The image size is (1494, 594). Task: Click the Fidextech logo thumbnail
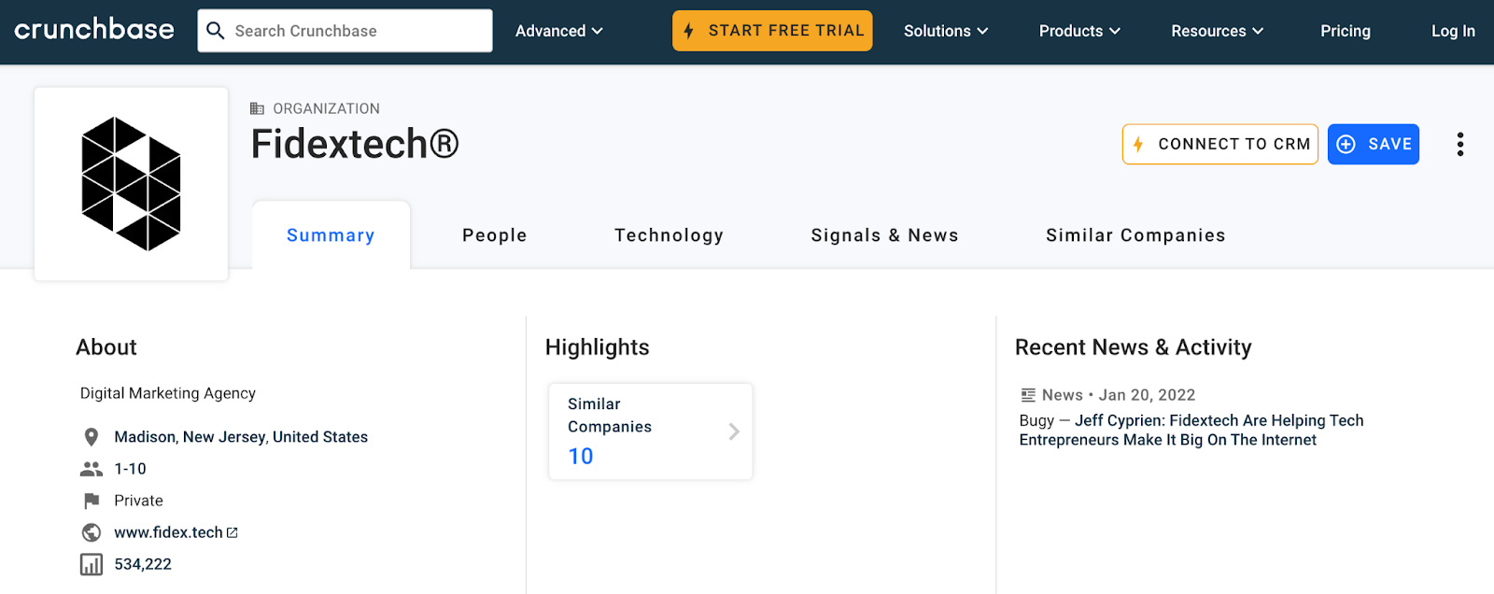(x=131, y=184)
